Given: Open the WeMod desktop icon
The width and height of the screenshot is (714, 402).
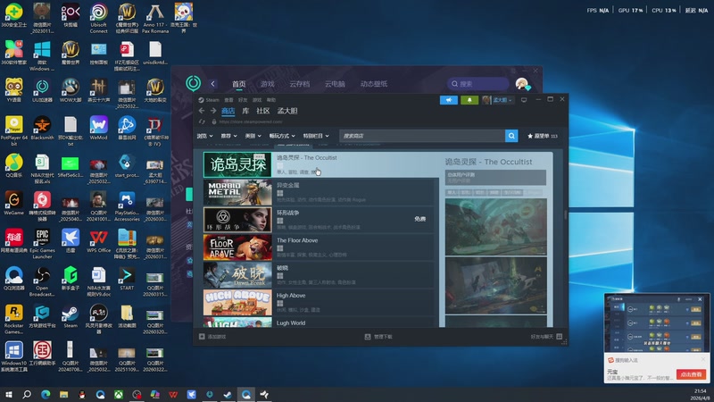Looking at the screenshot, I should pos(98,128).
